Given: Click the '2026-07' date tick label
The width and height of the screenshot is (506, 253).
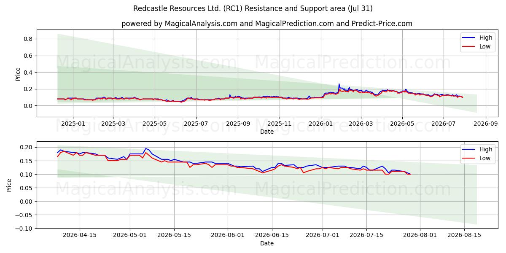Looking at the screenshot, I should pyautogui.click(x=444, y=124).
